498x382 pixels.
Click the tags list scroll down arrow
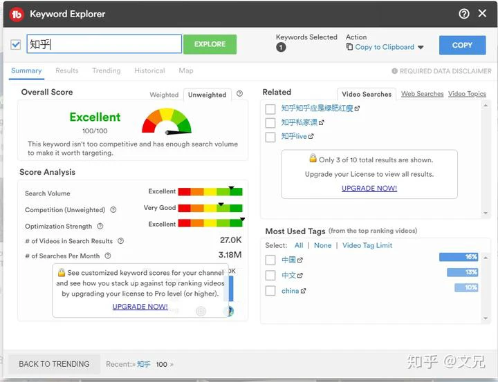(x=486, y=318)
